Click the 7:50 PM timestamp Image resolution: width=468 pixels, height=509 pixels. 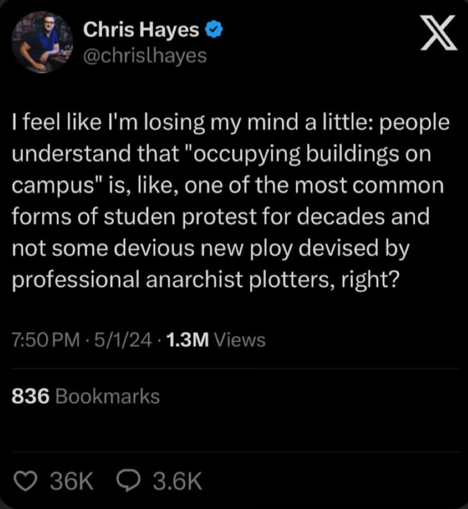tap(45, 340)
